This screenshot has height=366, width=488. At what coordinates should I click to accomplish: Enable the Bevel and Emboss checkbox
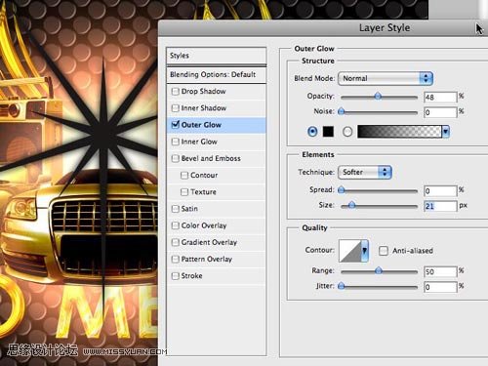[176, 158]
